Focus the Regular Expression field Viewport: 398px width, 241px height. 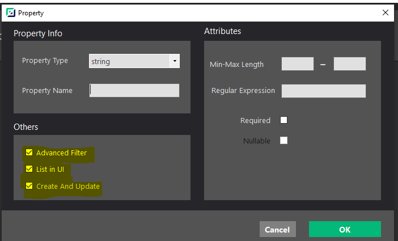click(323, 91)
